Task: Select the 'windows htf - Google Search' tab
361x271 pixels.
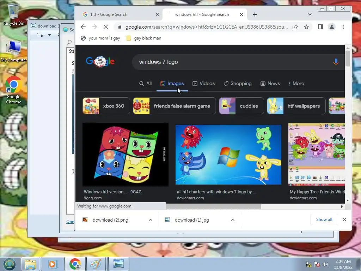Action: (x=205, y=14)
